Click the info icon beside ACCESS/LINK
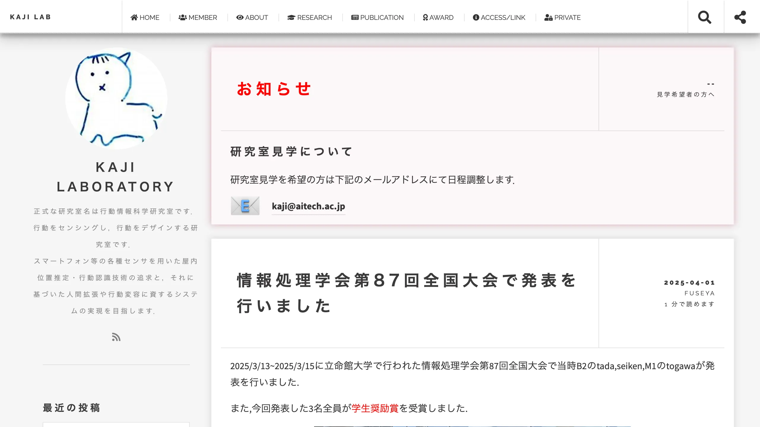 pos(476,17)
